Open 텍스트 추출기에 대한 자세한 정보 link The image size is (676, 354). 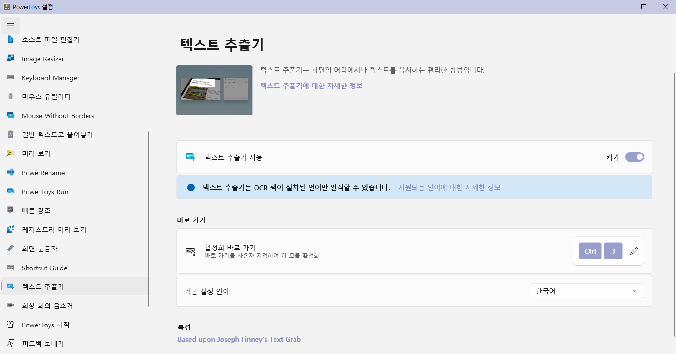312,86
